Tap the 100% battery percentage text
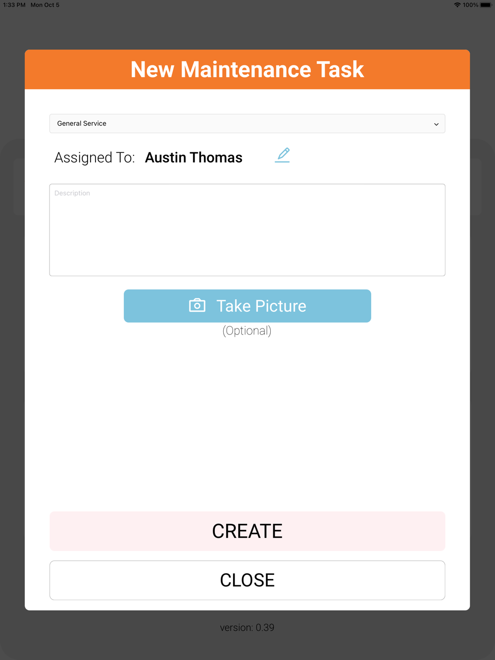The height and width of the screenshot is (660, 495). 470,5
